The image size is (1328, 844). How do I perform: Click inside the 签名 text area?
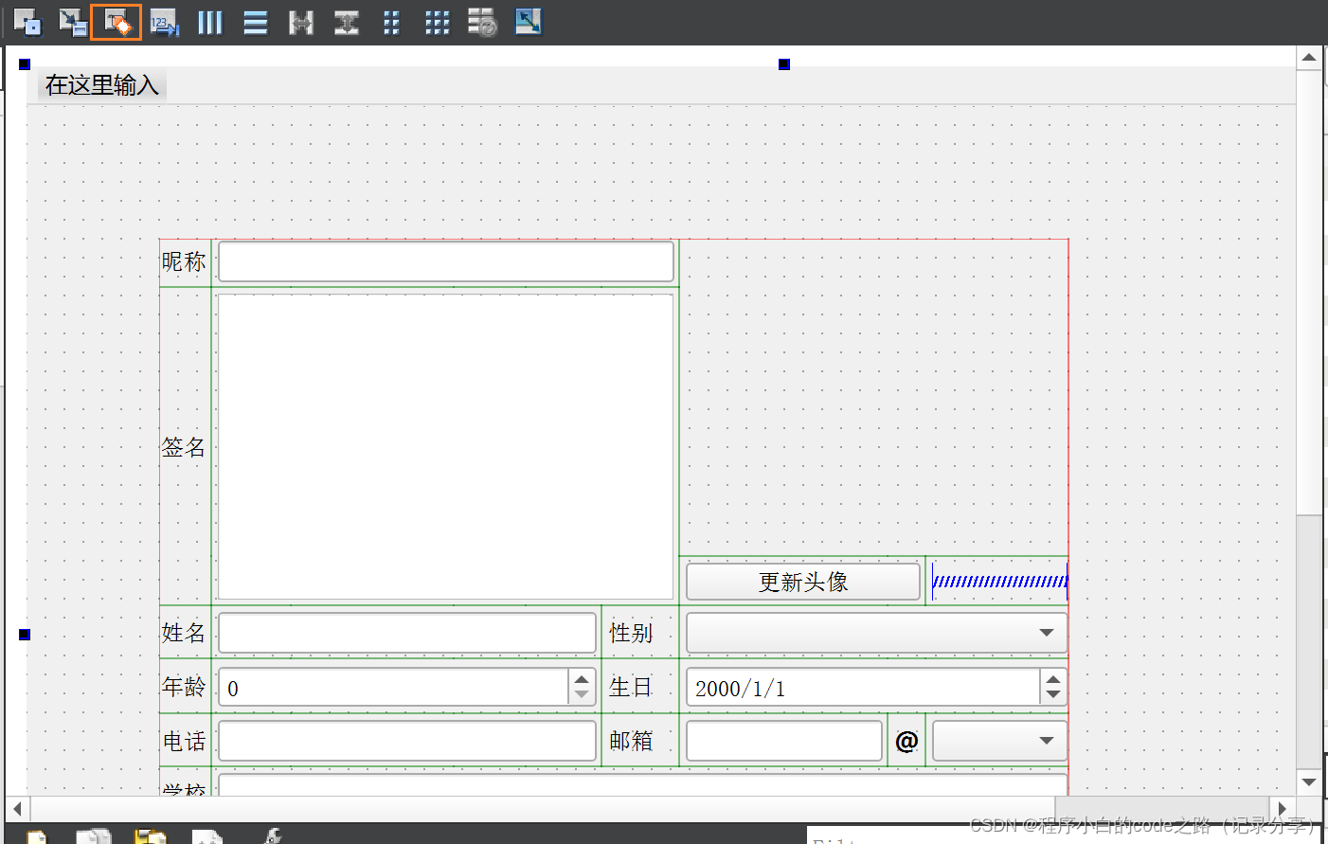(445, 447)
